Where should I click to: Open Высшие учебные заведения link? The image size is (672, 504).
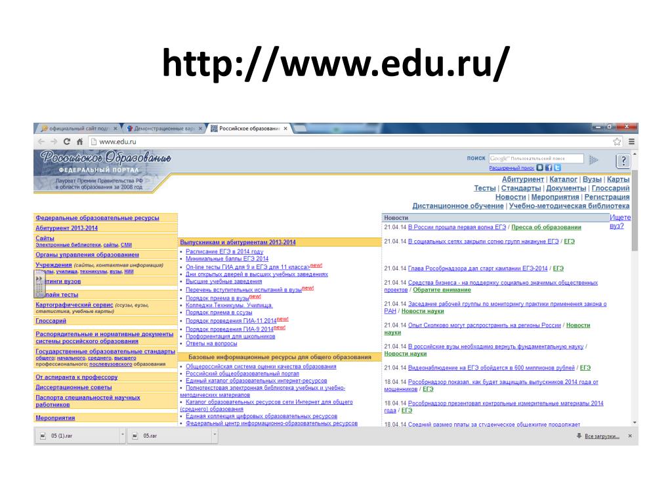224,282
